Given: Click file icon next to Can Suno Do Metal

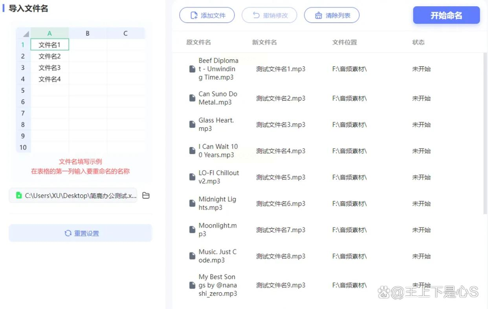Looking at the screenshot, I should pyautogui.click(x=193, y=98).
